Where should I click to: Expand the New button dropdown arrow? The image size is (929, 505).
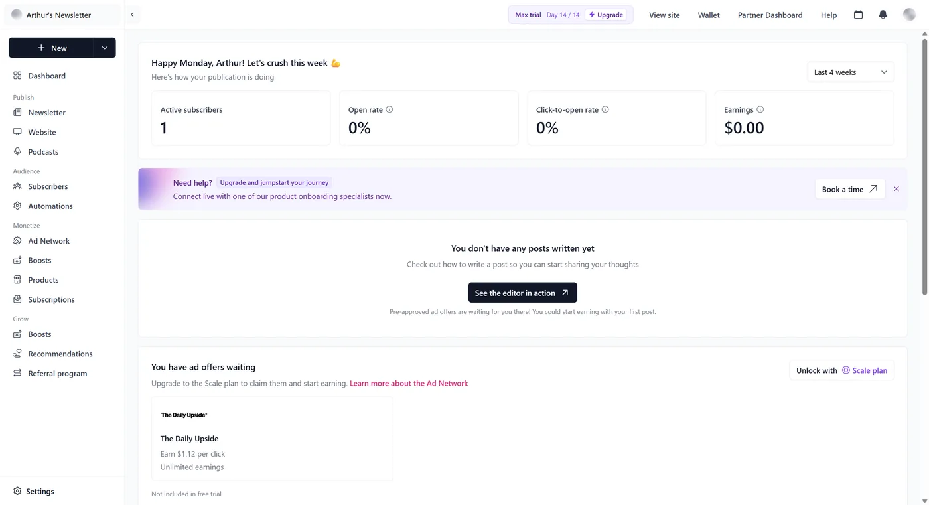tap(104, 48)
